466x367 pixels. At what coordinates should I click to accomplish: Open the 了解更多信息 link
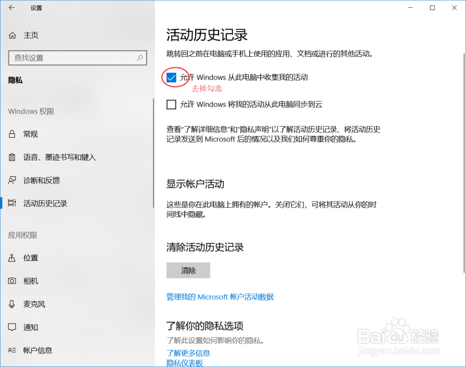188,353
